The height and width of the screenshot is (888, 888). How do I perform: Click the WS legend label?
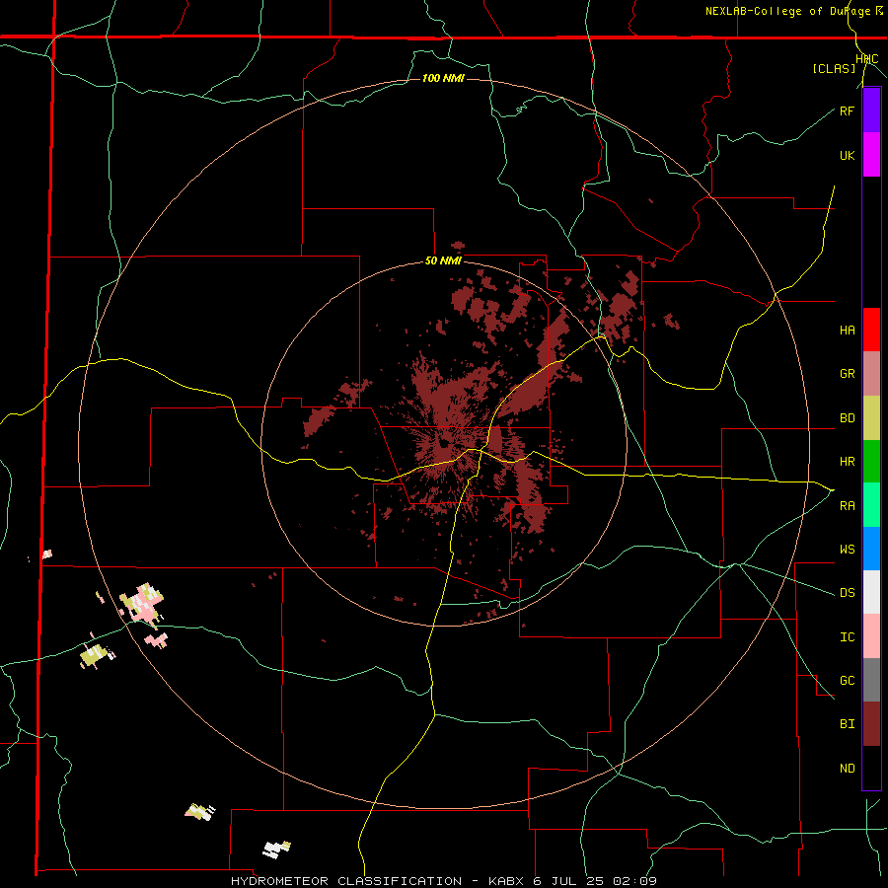pyautogui.click(x=848, y=550)
